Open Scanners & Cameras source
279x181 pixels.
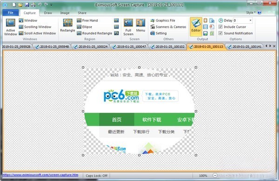coord(168,27)
